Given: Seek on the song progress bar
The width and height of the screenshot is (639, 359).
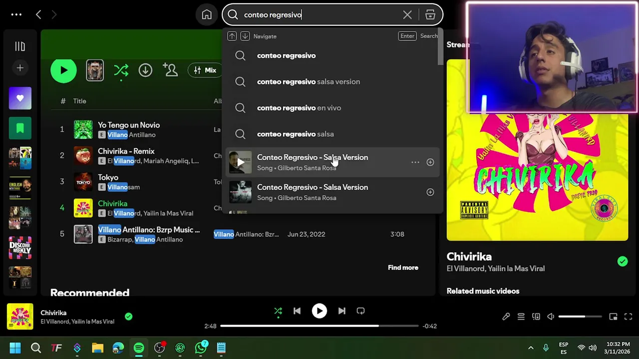Looking at the screenshot, I should point(319,326).
